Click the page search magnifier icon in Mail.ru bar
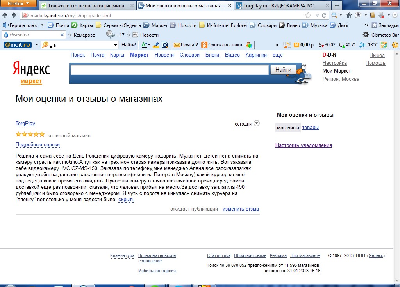The image size is (400, 287). pyautogui.click(x=165, y=45)
